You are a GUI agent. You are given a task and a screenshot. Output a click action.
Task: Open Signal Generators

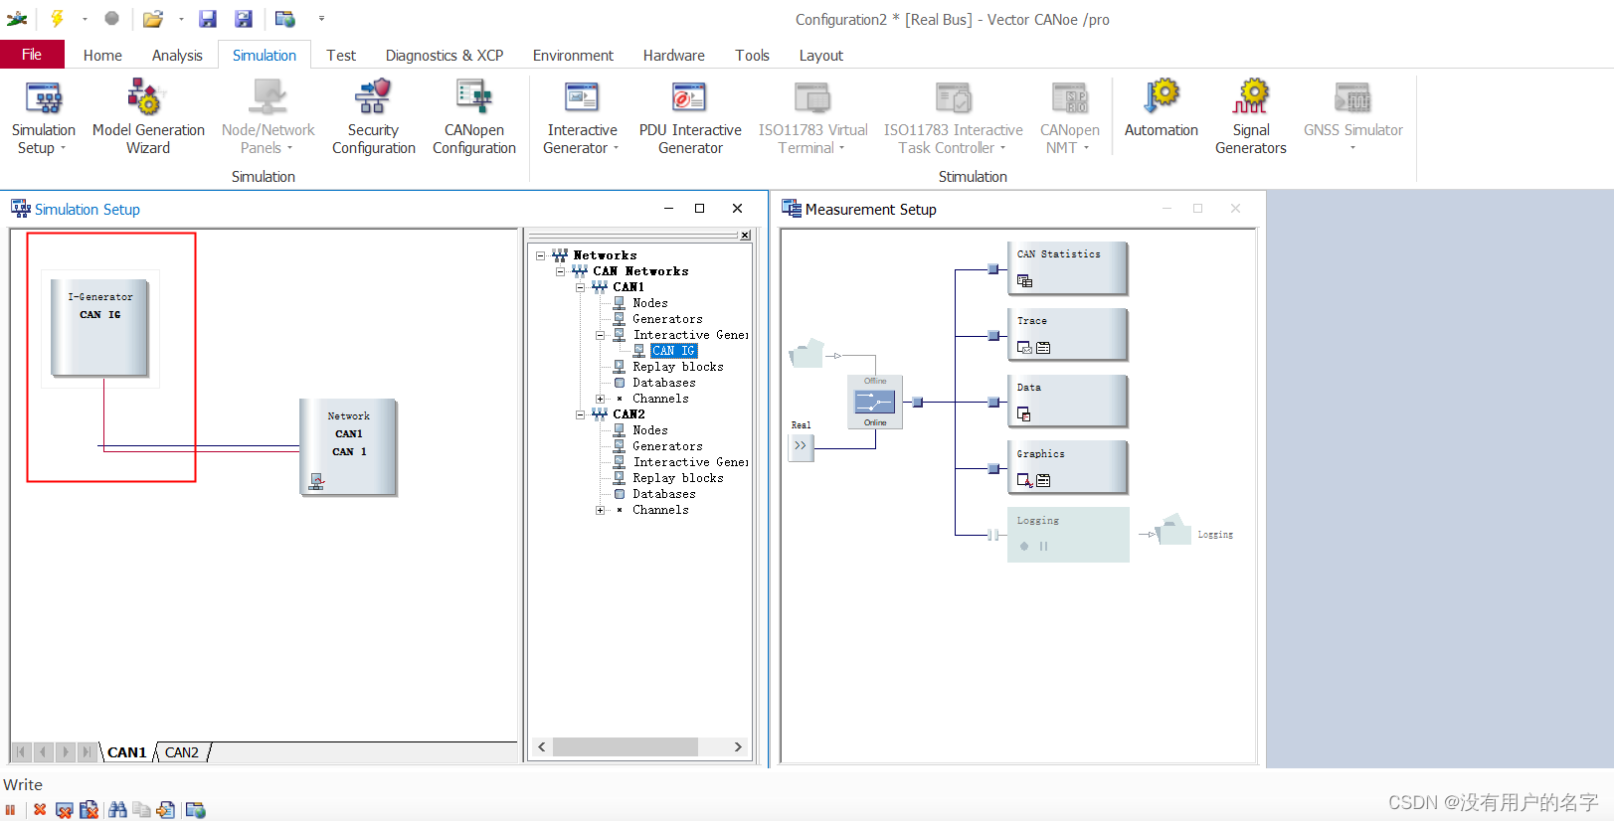coord(1251,117)
